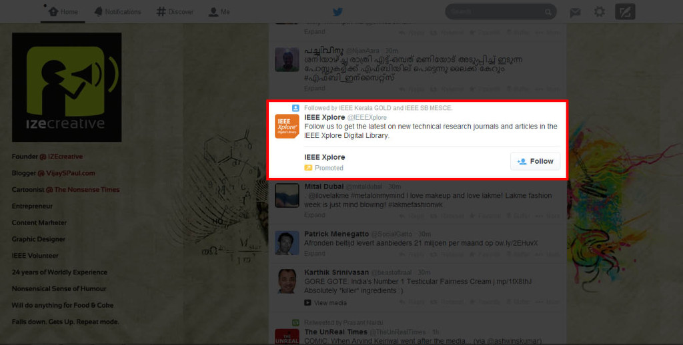Expand the Malayalam tweet by @NjanAara
This screenshot has height=345, width=683.
tap(315, 89)
